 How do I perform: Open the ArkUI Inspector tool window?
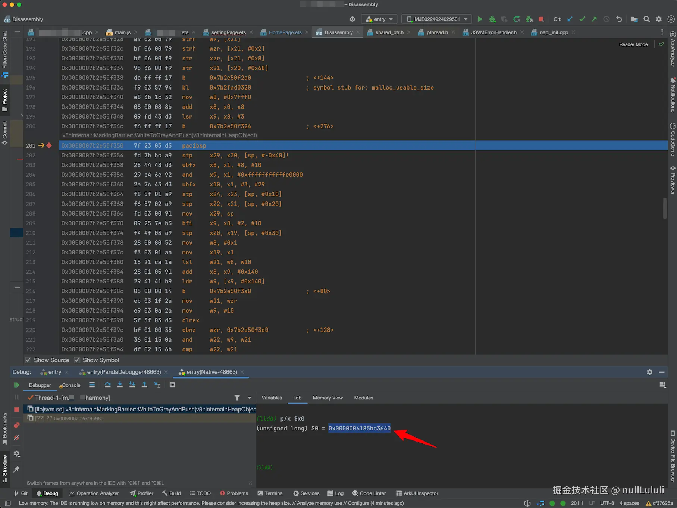click(417, 493)
